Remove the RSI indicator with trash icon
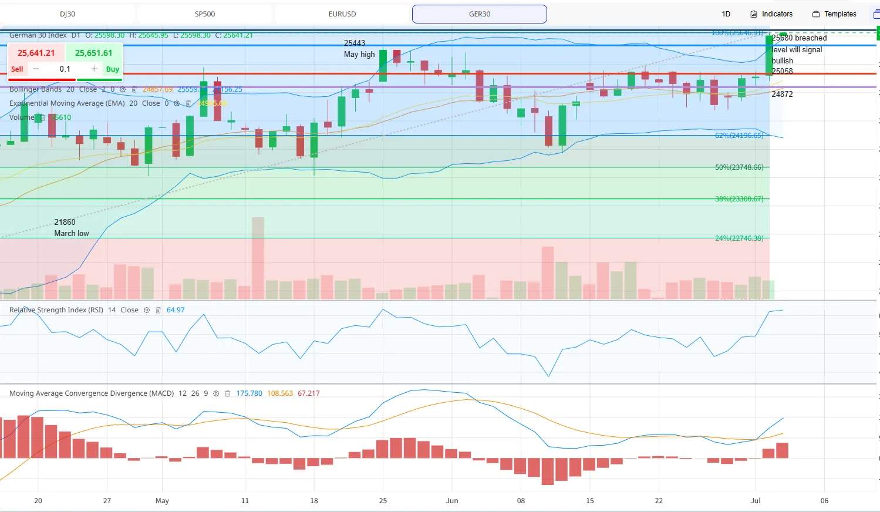 point(158,310)
